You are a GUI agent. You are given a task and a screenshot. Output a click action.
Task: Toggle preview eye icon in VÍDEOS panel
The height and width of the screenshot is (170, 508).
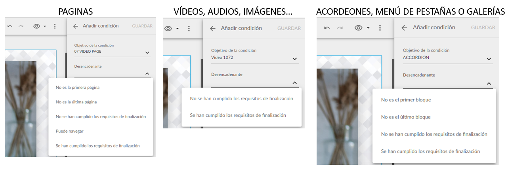pos(168,29)
